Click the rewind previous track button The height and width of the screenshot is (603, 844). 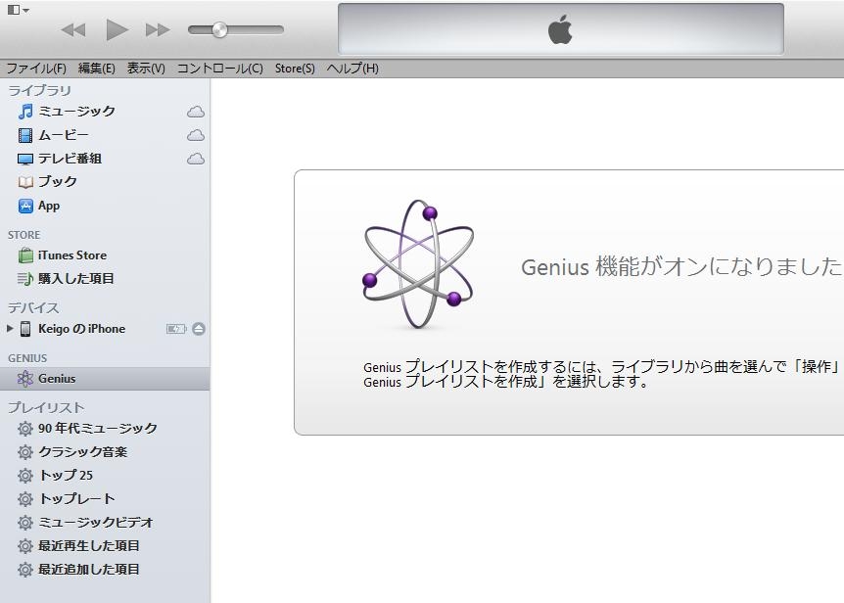[x=73, y=29]
